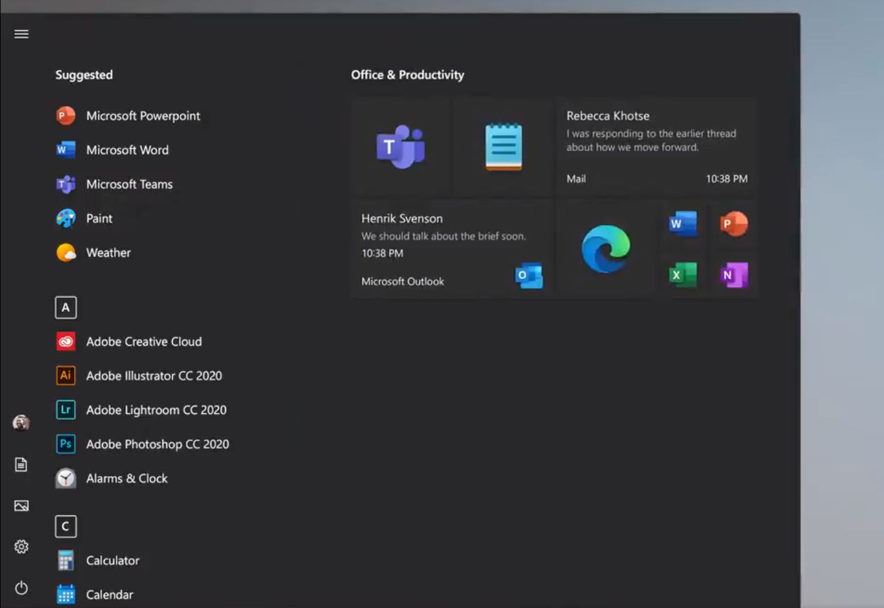Open user account profile picture

[x=22, y=423]
